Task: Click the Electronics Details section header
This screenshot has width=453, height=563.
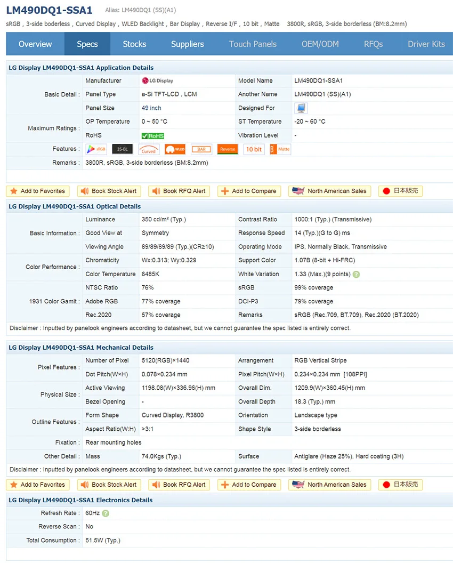Action: click(x=80, y=500)
